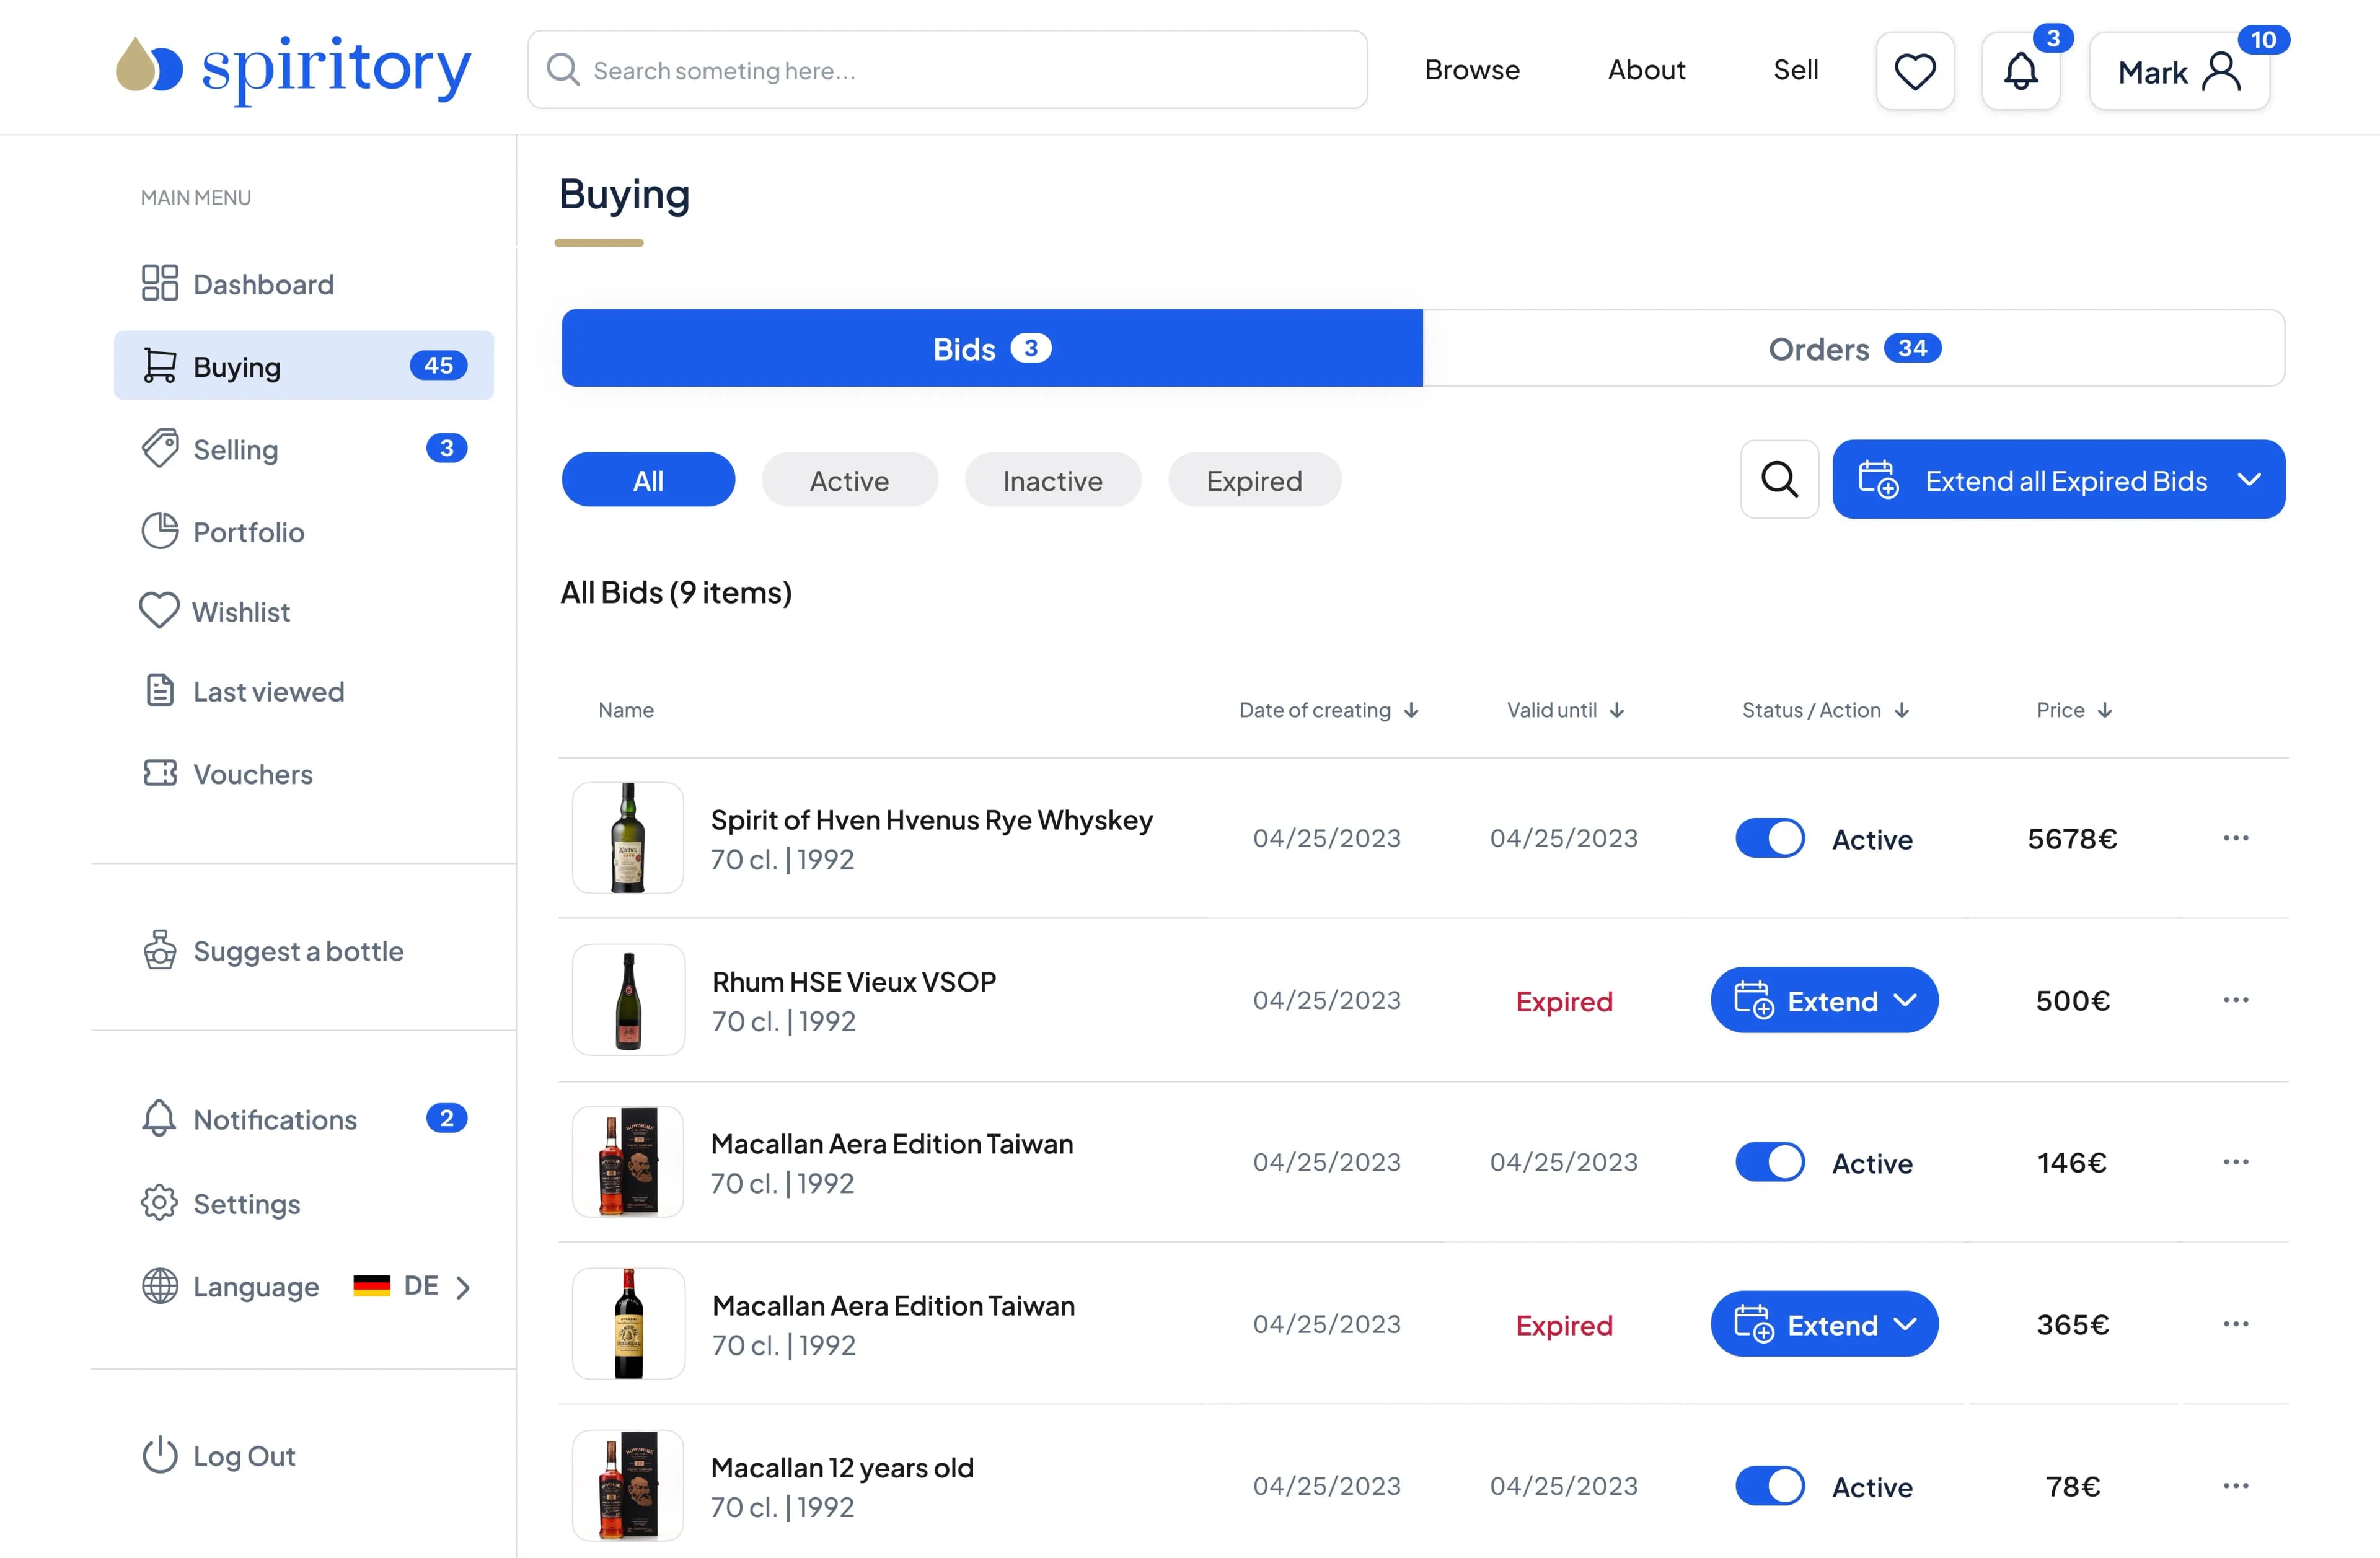Viewport: 2380px width, 1558px height.
Task: Sort by Status / Action column
Action: 1826,710
